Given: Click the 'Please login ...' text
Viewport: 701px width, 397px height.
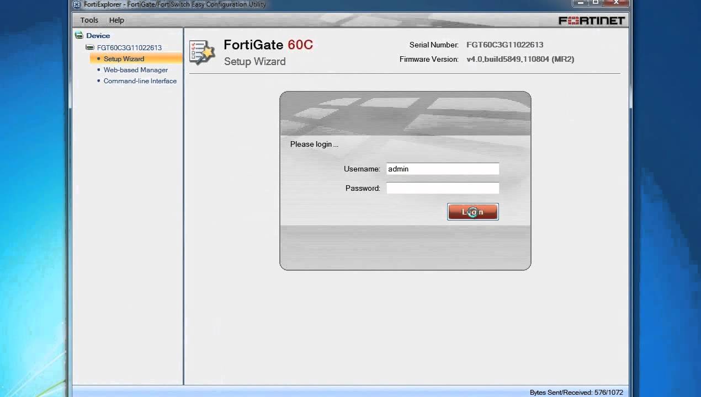Looking at the screenshot, I should pyautogui.click(x=314, y=144).
